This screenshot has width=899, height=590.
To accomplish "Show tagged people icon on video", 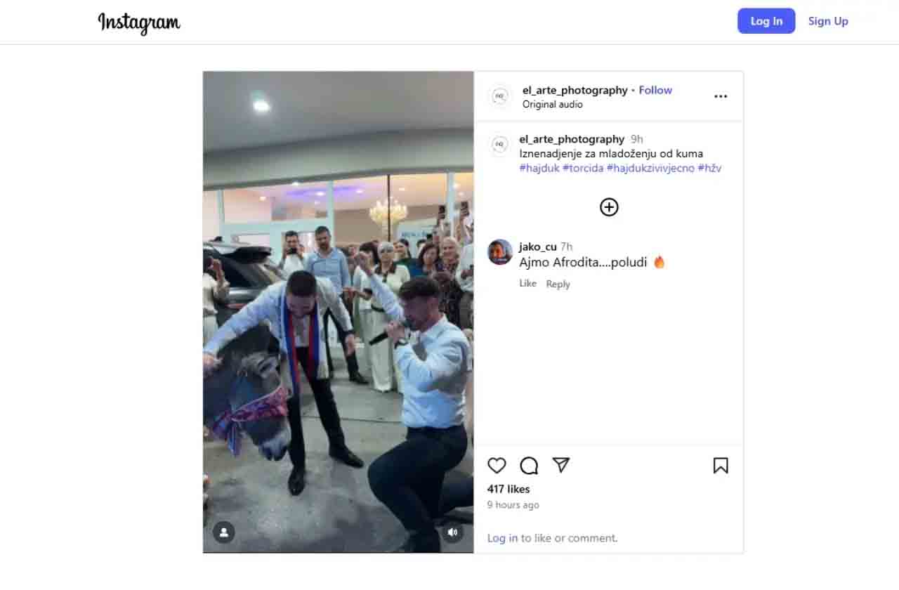I will pyautogui.click(x=224, y=532).
